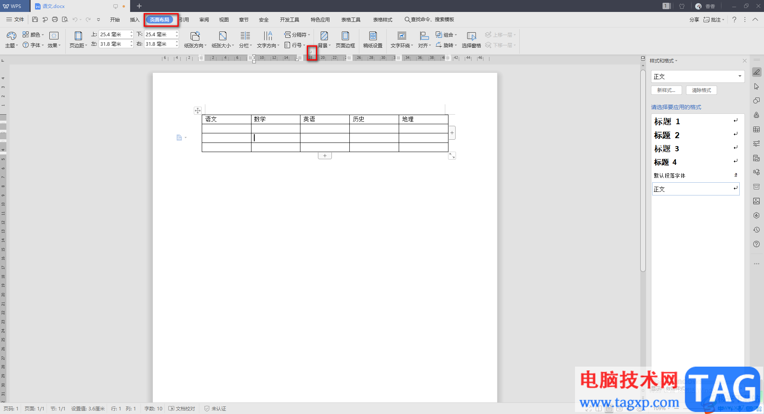Click the 新样式... (New style) button
This screenshot has width=764, height=414.
click(667, 90)
